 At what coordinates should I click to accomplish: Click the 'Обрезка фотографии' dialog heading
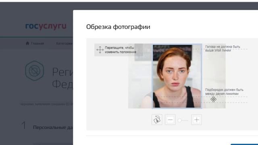118,27
